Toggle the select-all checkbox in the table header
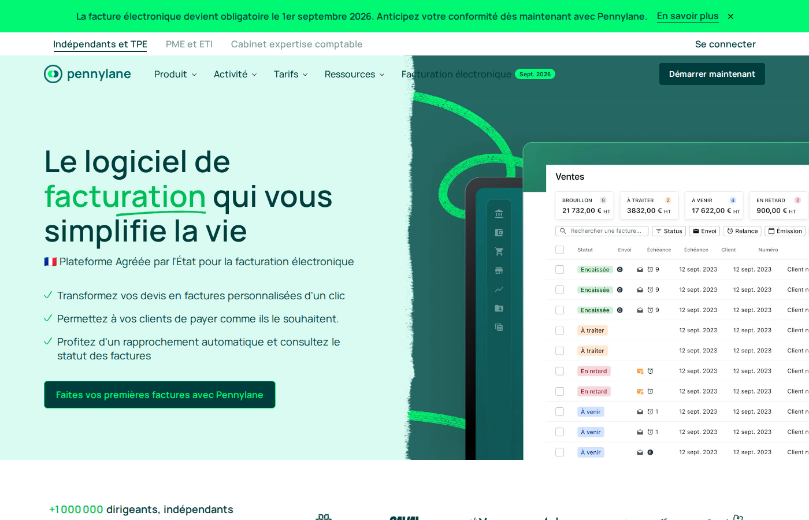Image resolution: width=809 pixels, height=520 pixels. [x=559, y=250]
